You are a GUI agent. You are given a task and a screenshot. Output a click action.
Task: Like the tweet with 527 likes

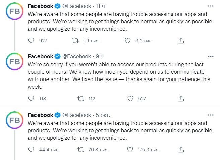coord(131,99)
